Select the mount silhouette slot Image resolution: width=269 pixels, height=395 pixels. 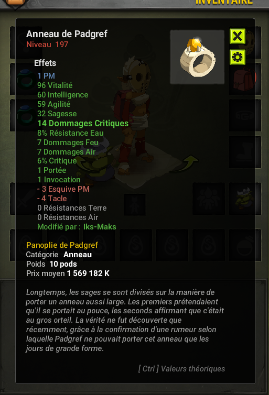pos(209,199)
